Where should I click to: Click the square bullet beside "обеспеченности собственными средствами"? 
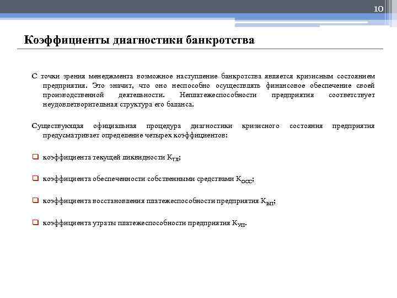coord(35,178)
